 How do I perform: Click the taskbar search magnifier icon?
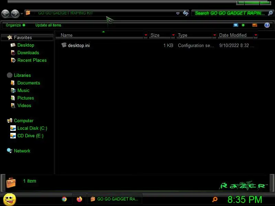214,199
